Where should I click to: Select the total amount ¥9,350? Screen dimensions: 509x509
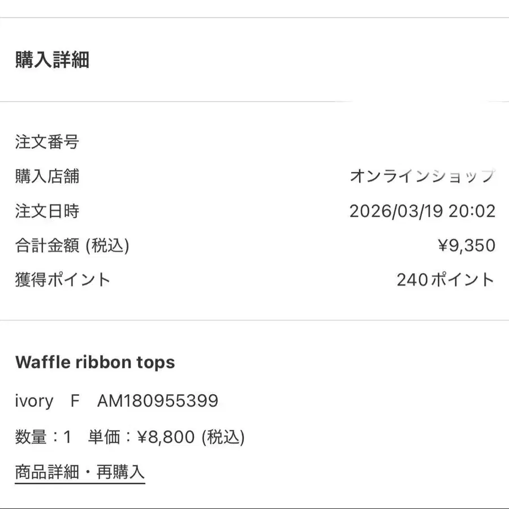point(467,245)
